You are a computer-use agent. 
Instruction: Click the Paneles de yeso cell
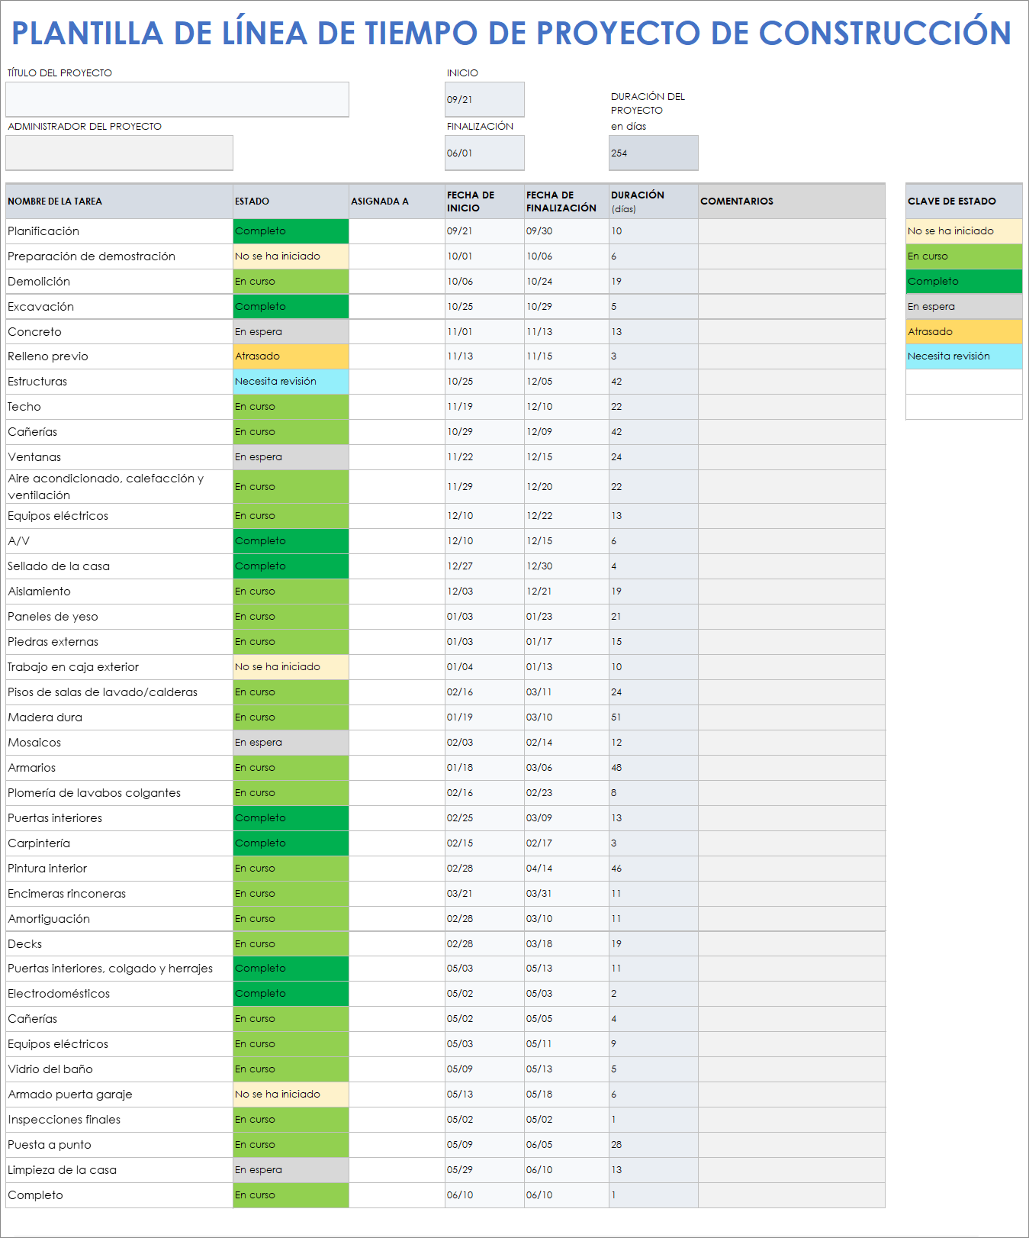[x=119, y=617]
